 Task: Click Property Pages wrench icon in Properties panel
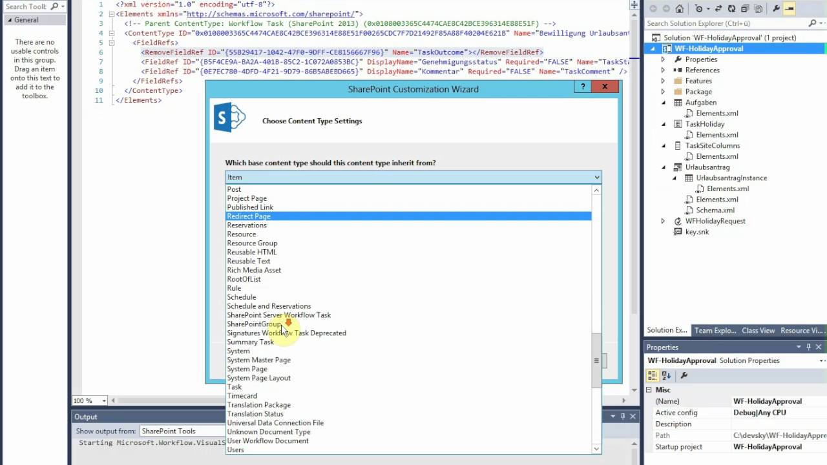[x=684, y=375]
